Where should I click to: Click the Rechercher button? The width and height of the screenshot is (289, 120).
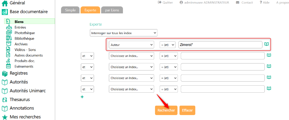pos(166,110)
